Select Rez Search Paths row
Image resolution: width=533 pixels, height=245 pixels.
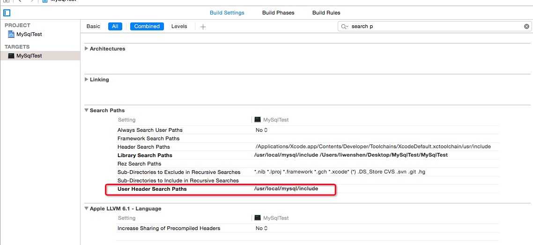pyautogui.click(x=308, y=164)
